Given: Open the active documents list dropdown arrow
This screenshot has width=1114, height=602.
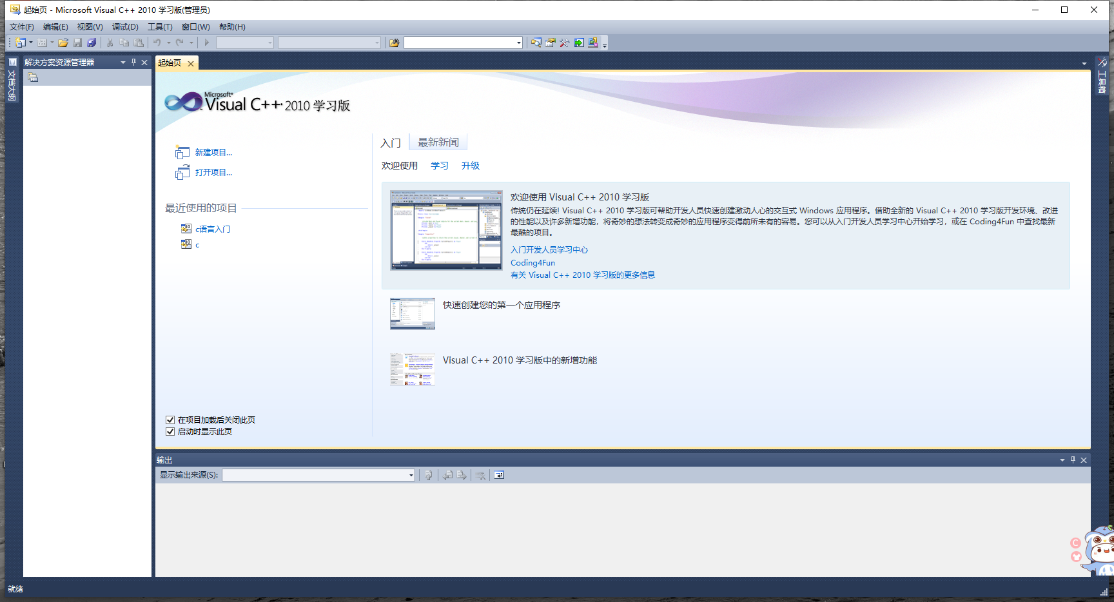Looking at the screenshot, I should pyautogui.click(x=1084, y=63).
